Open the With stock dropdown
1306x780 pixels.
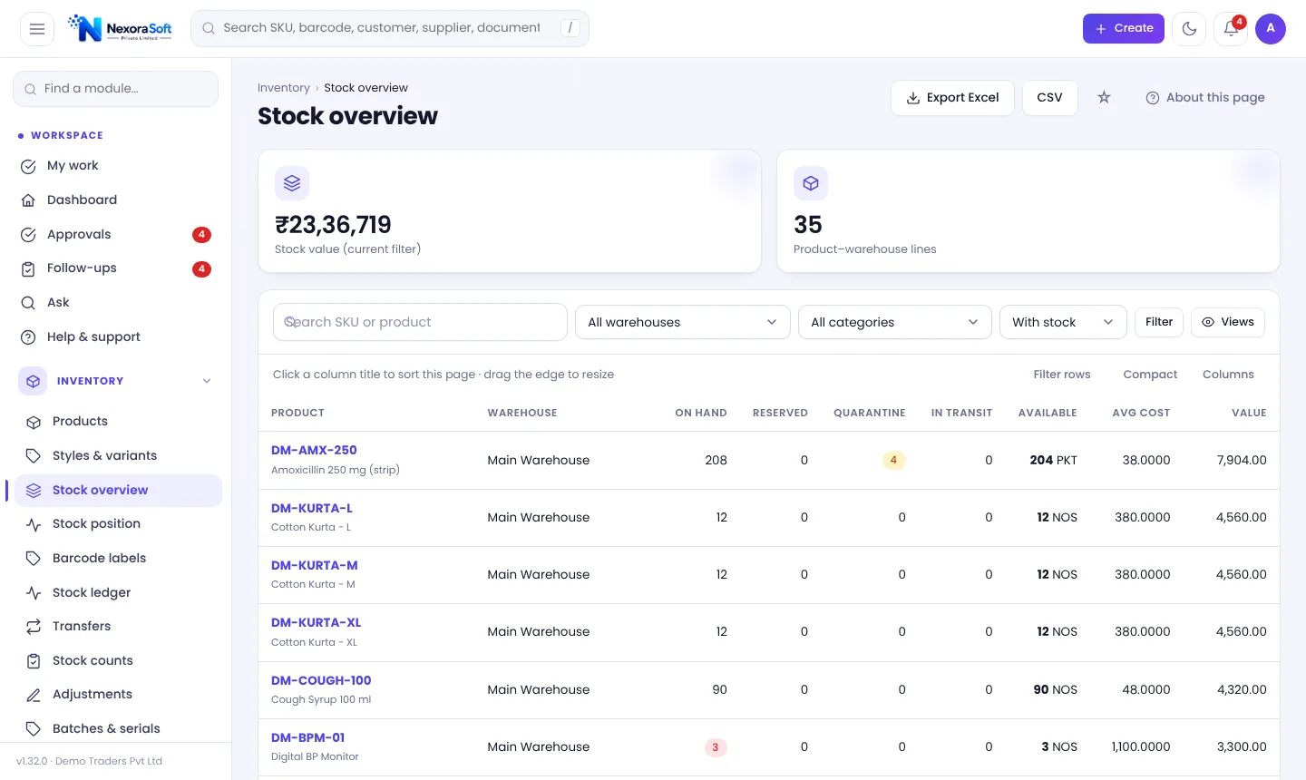(x=1063, y=322)
